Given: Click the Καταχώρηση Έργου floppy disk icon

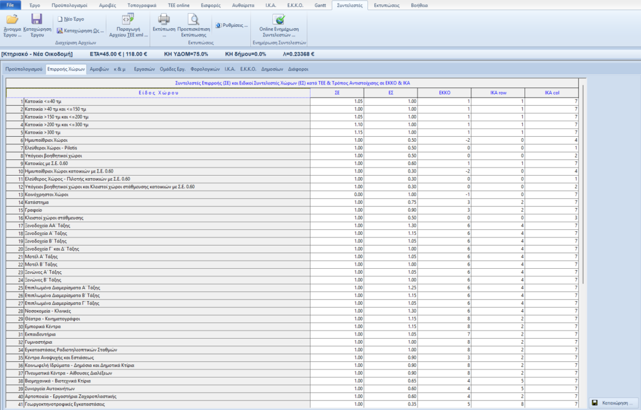Looking at the screenshot, I should (36, 19).
